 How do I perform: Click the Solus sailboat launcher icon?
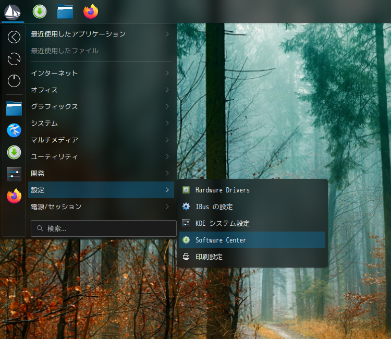point(13,11)
